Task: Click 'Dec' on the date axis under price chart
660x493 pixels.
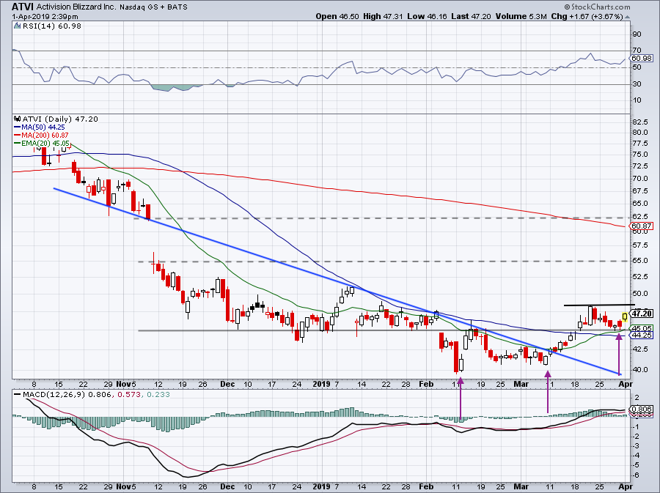Action: coord(227,384)
